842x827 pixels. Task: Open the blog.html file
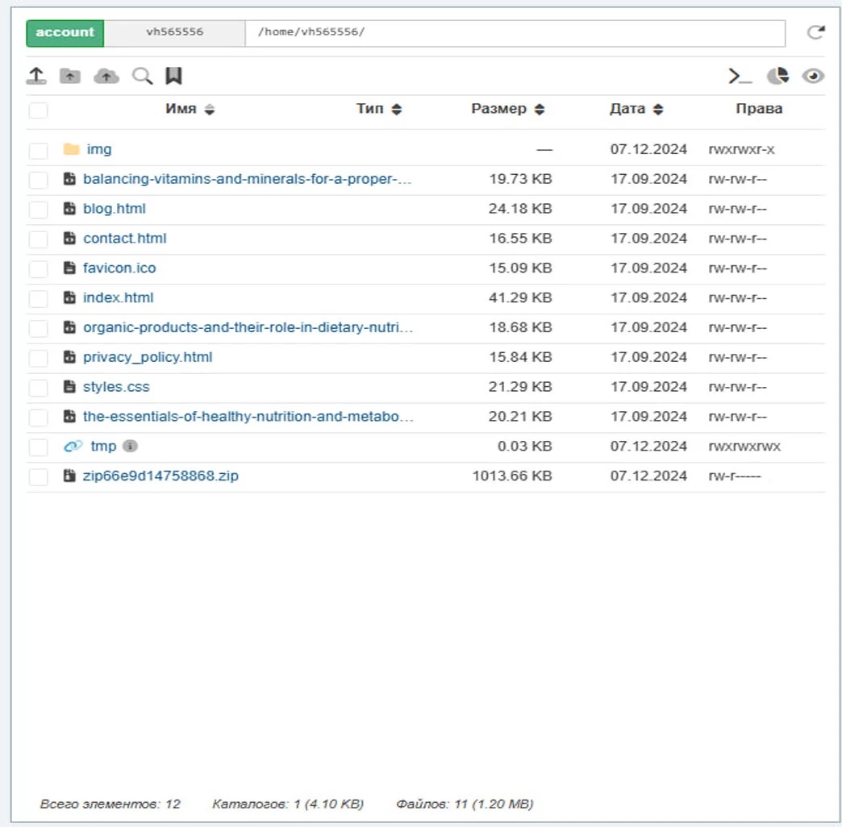point(115,209)
